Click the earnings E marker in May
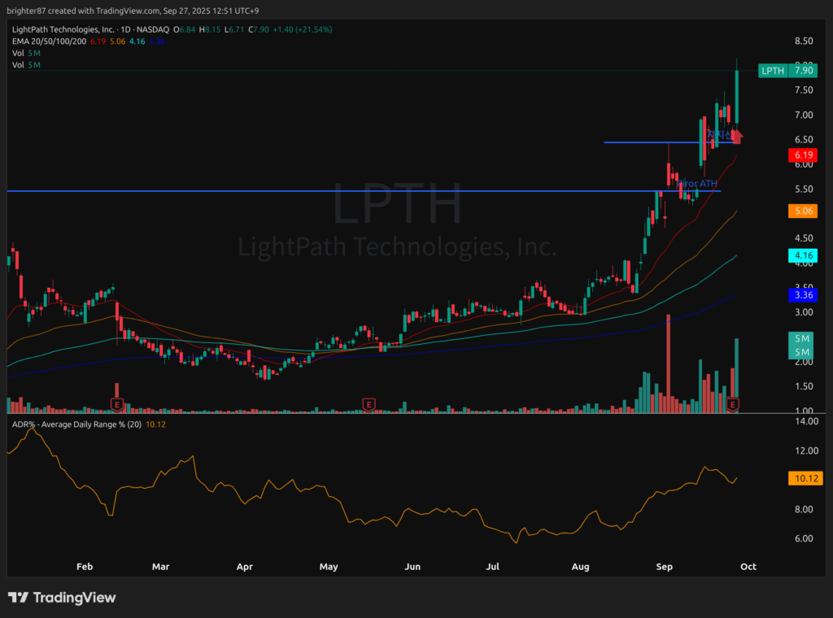The image size is (833, 618). tap(369, 405)
